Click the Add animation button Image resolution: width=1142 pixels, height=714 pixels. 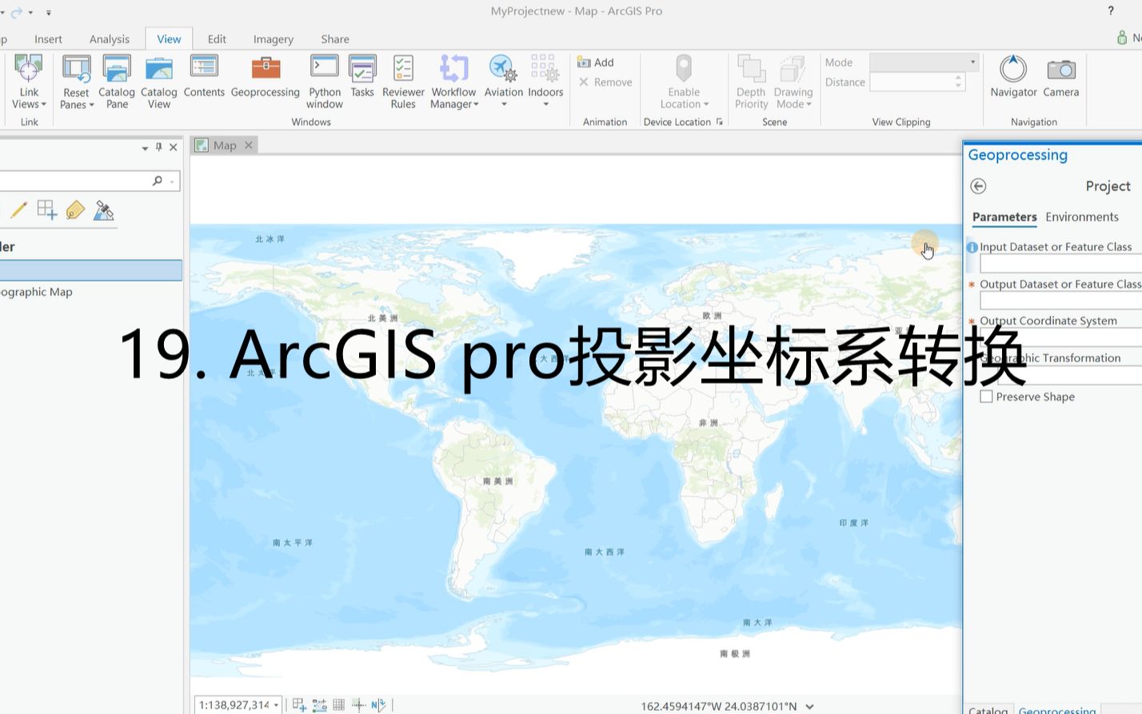coord(596,62)
